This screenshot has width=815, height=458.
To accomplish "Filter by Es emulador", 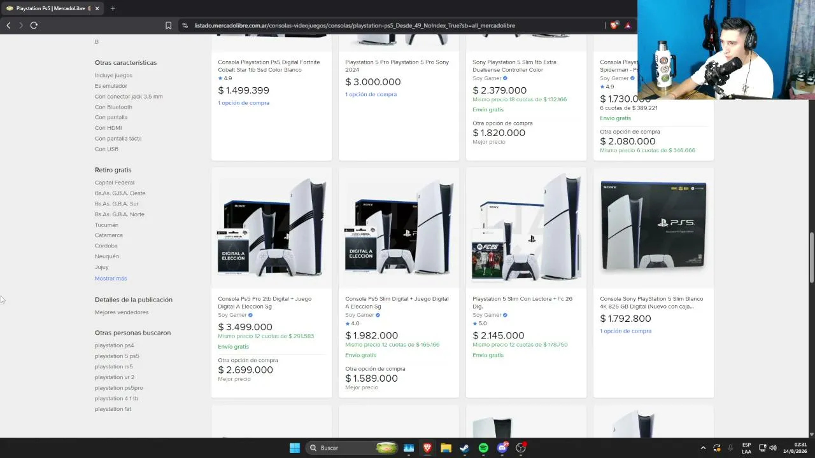I will click(x=111, y=86).
